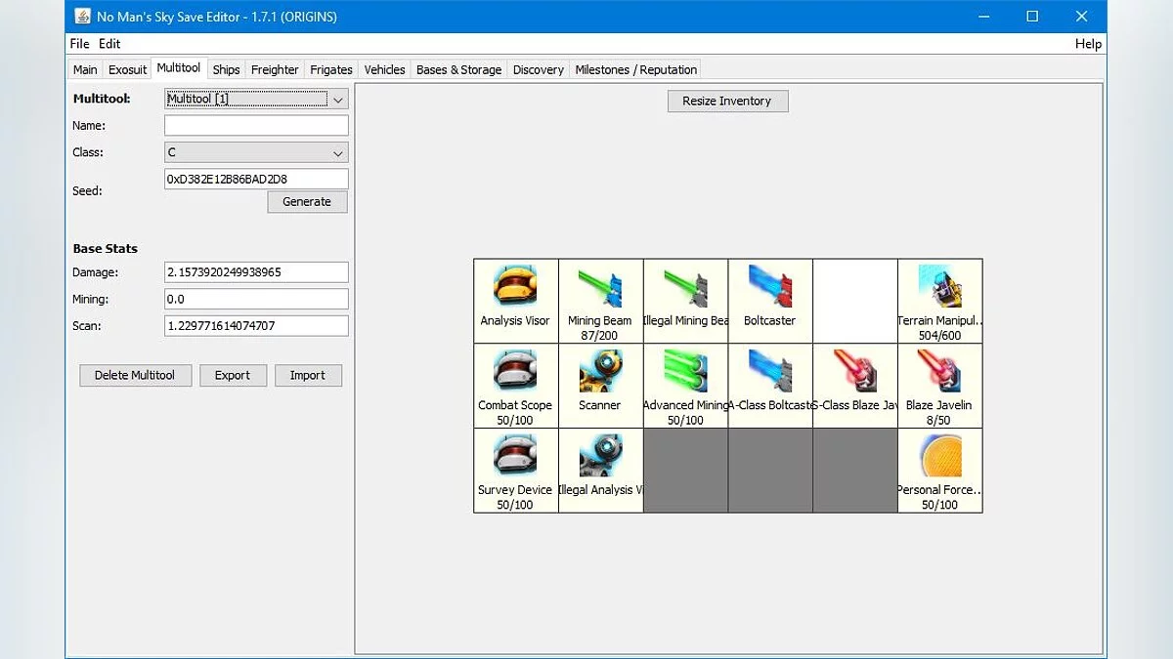Click the "Base Stats" heading text

pos(105,248)
